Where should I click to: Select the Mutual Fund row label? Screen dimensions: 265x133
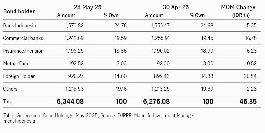[x=16, y=64]
